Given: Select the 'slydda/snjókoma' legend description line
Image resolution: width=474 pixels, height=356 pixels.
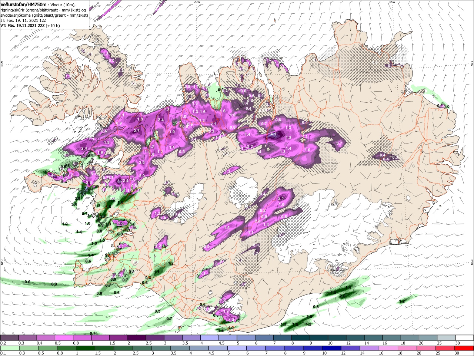Looking at the screenshot, I should [x=44, y=15].
